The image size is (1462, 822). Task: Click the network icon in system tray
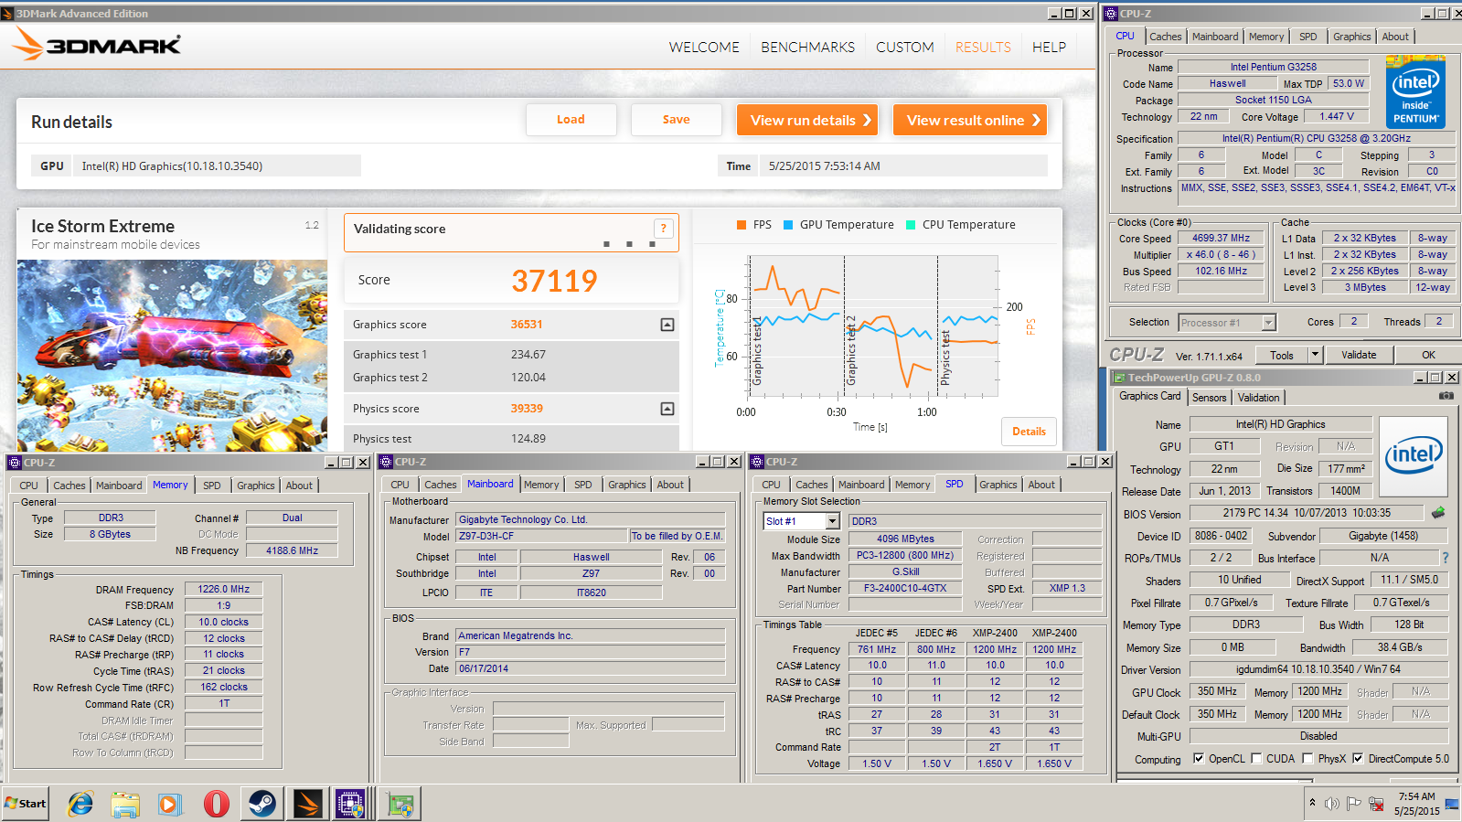pyautogui.click(x=1375, y=804)
